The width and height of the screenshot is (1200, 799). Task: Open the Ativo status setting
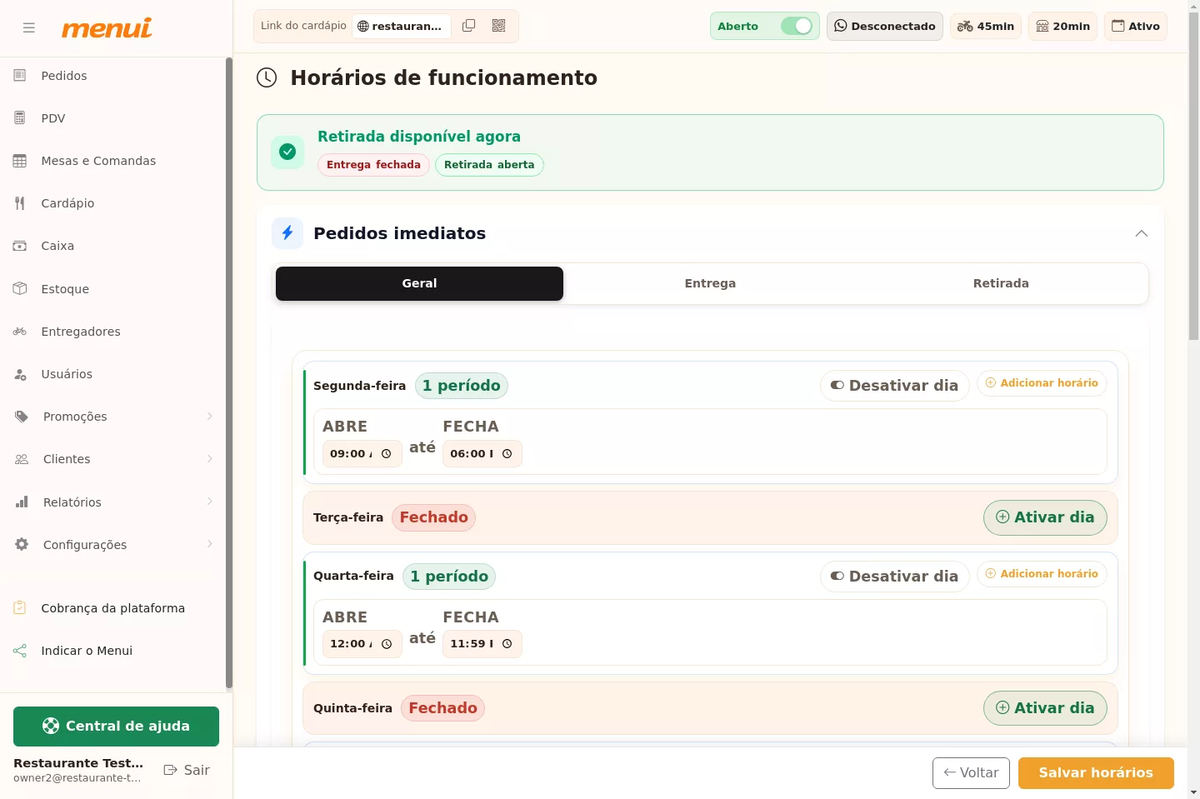tap(1136, 26)
